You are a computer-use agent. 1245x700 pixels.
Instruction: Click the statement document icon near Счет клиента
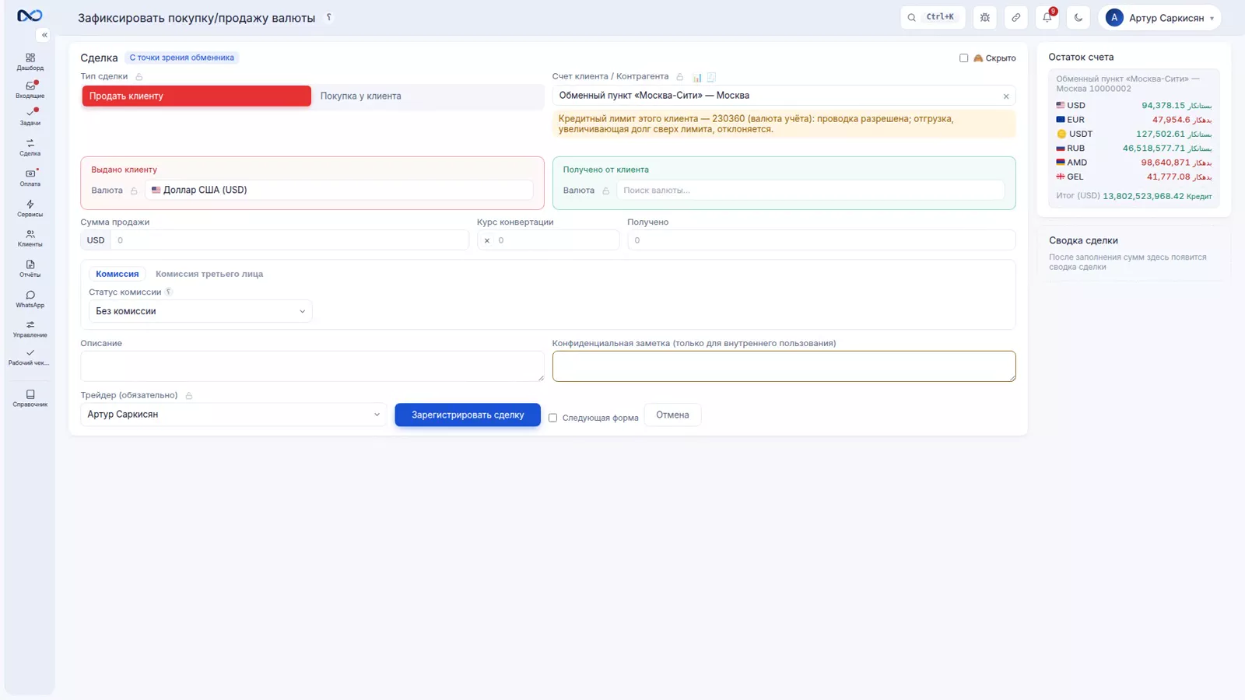[x=711, y=77]
